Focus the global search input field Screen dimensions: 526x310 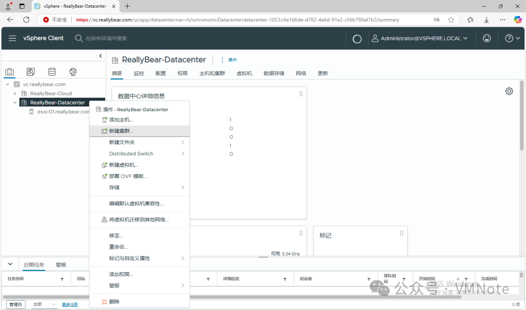point(106,38)
